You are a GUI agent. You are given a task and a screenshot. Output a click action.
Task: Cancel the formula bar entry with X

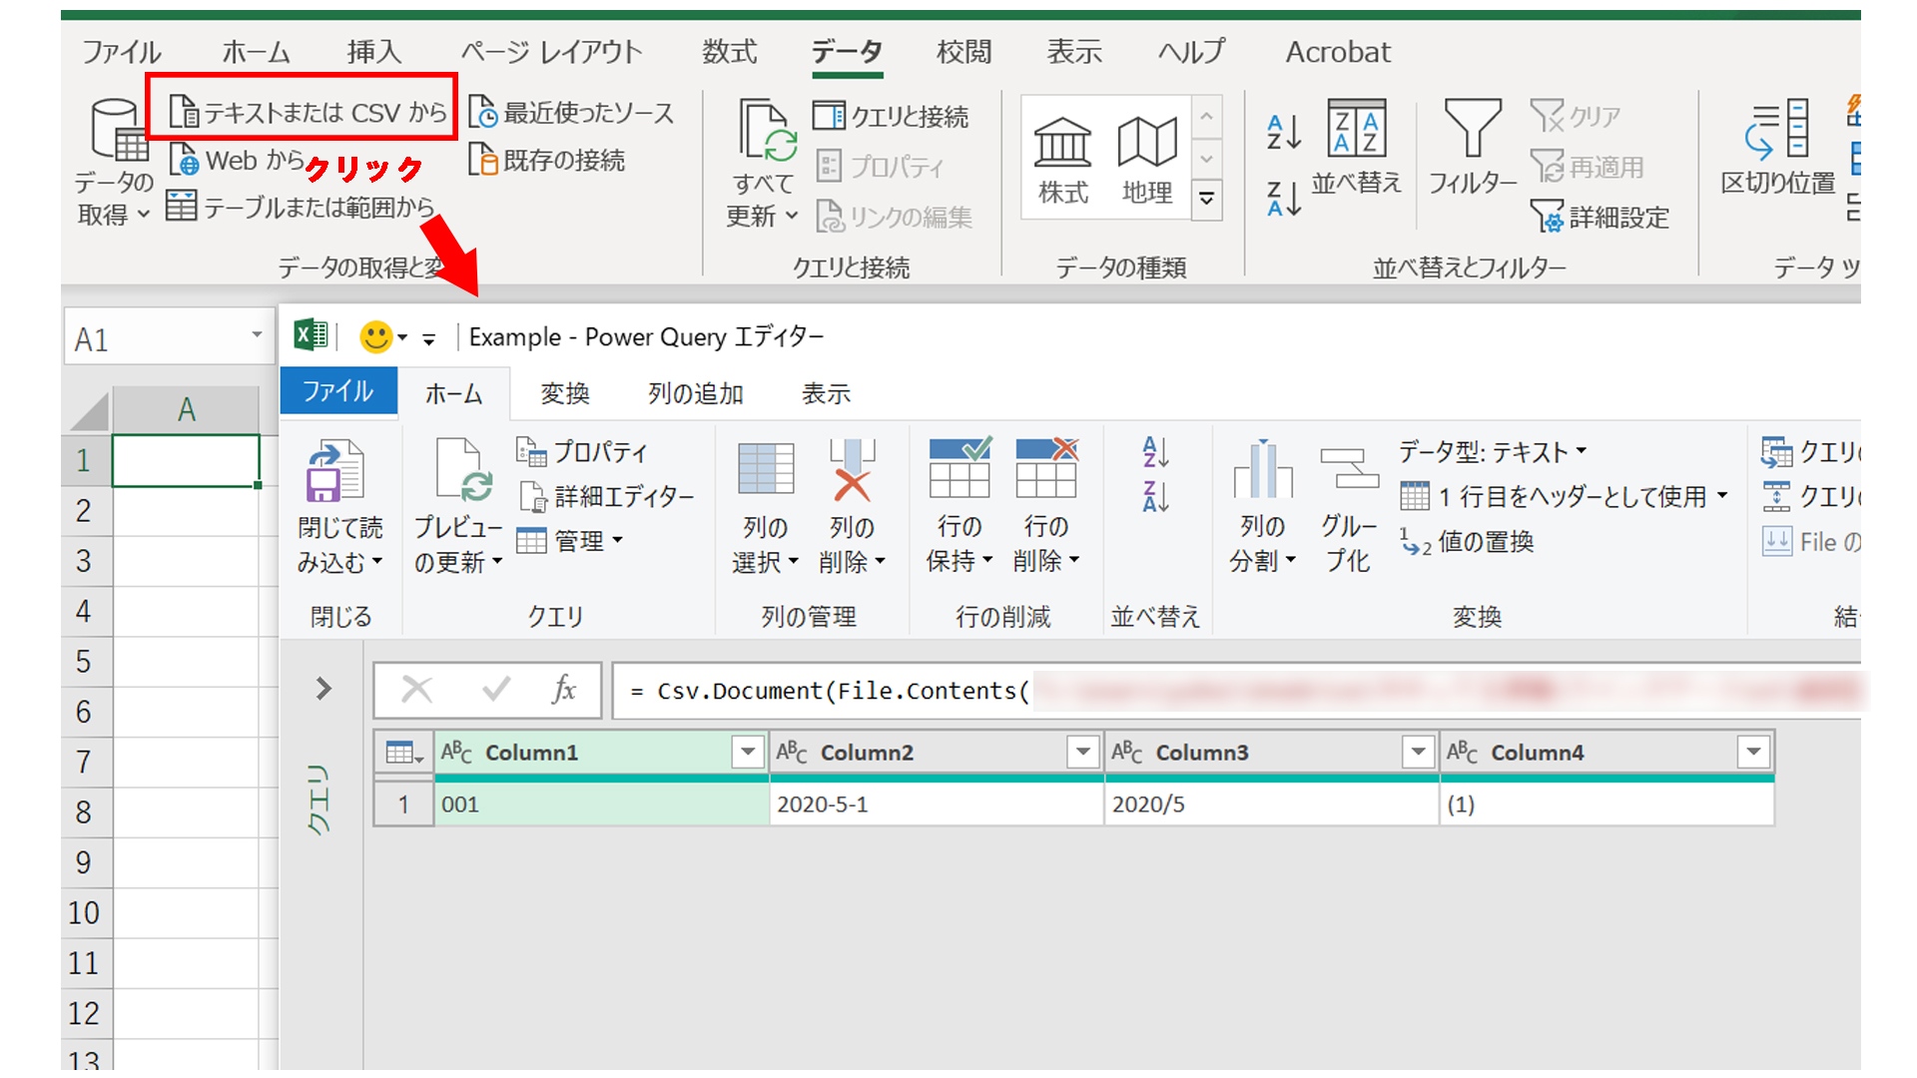[x=416, y=689]
